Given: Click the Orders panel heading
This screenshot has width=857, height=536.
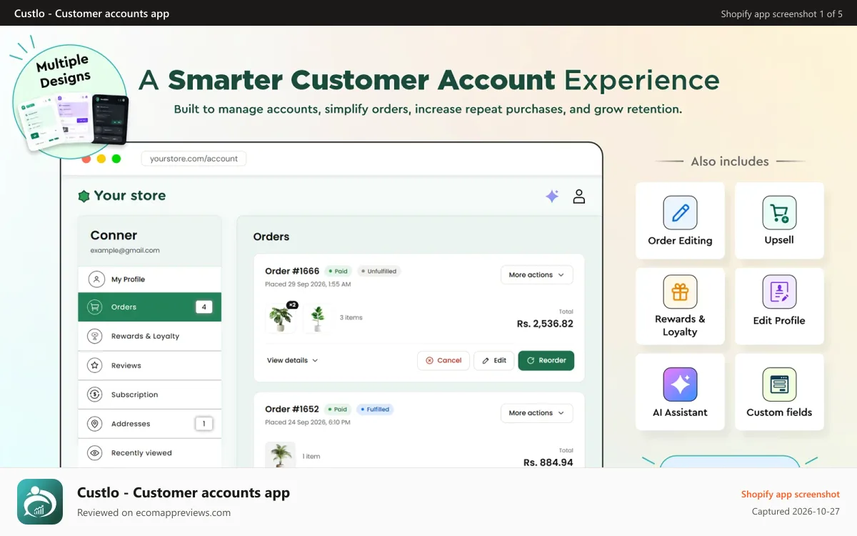Looking at the screenshot, I should 271,237.
